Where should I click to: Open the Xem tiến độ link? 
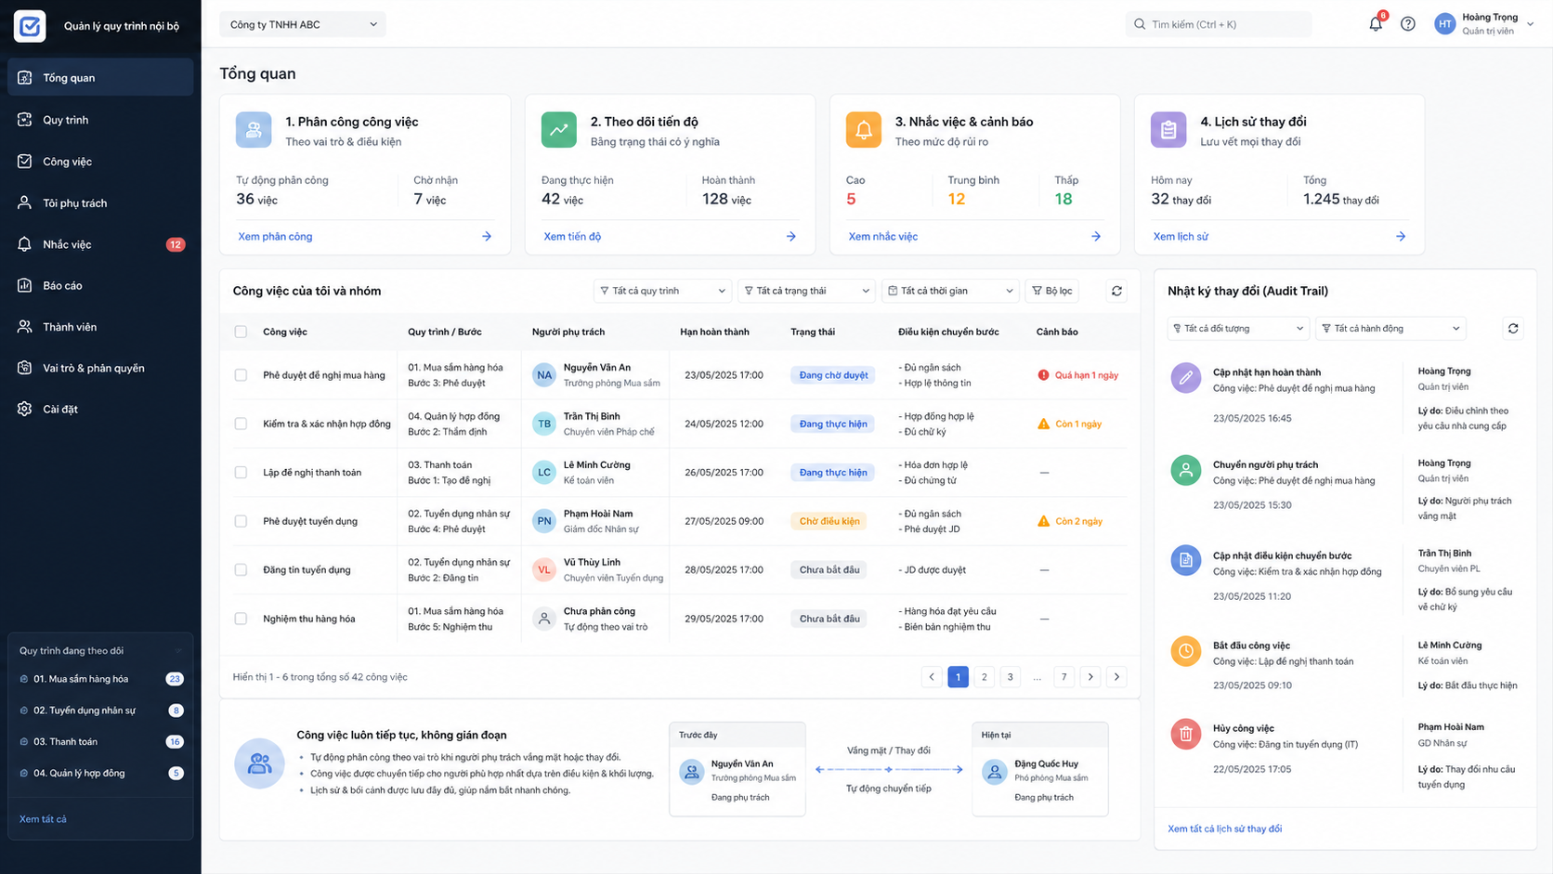coord(572,237)
